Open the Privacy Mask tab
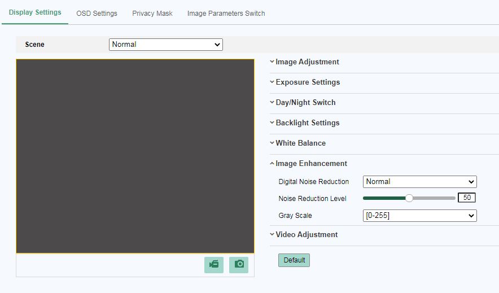 [152, 13]
